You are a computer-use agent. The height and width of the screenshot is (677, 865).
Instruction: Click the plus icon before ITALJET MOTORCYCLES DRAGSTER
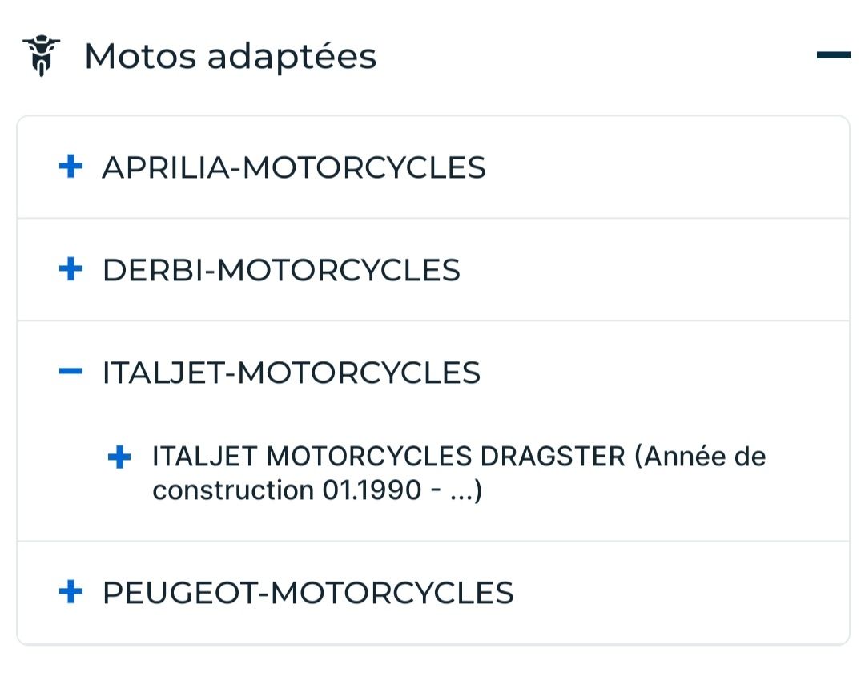[x=119, y=457]
